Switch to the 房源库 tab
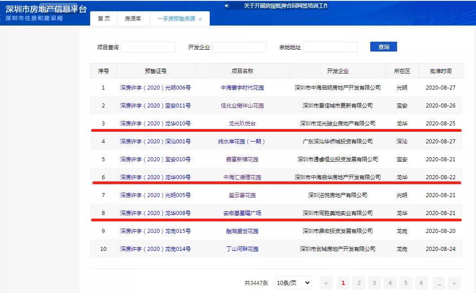The height and width of the screenshot is (293, 476). pyautogui.click(x=133, y=19)
